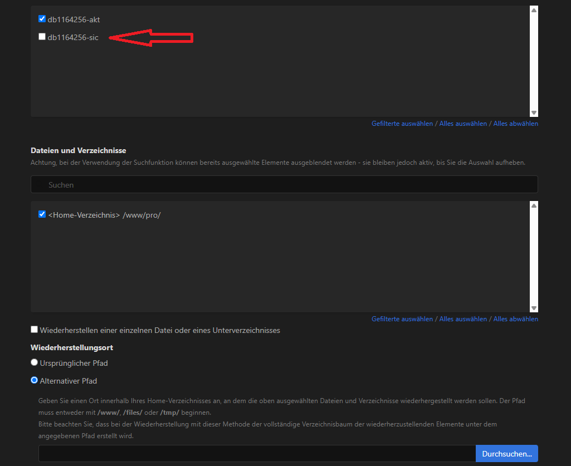
Task: Uncheck the Home-Verzeichnis /www/pro/ checkbox
Action: 42,214
